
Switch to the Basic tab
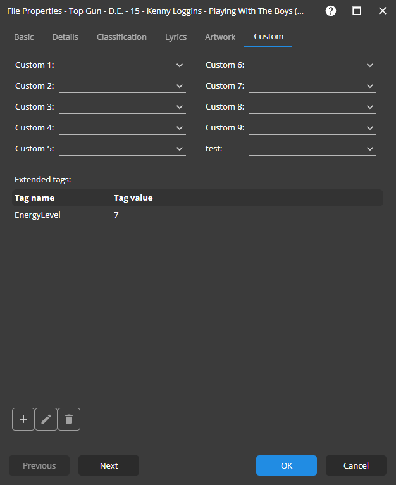[24, 37]
